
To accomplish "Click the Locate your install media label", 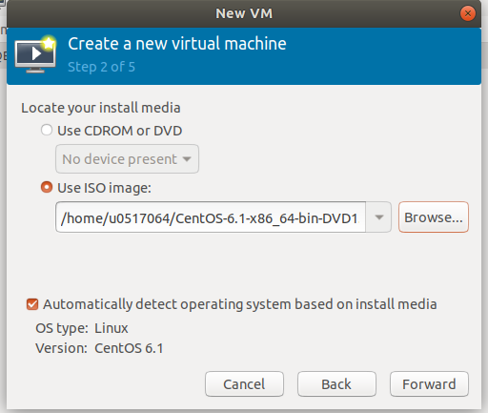I will (x=101, y=108).
